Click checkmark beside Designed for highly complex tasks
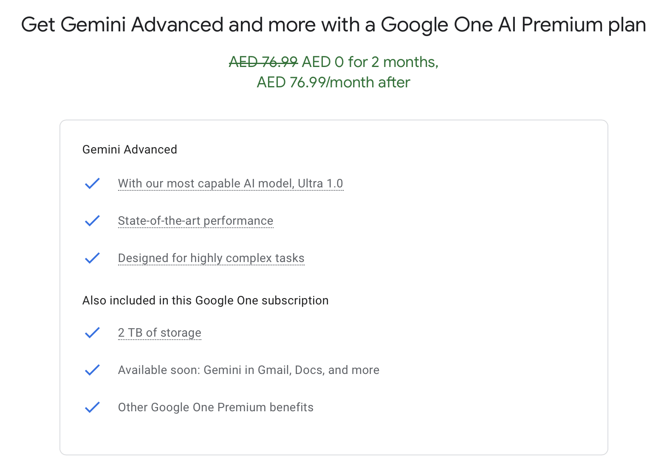 tap(92, 258)
